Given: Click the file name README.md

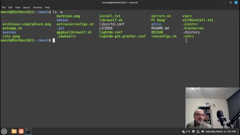Looking at the screenshot, I should click(160, 28).
